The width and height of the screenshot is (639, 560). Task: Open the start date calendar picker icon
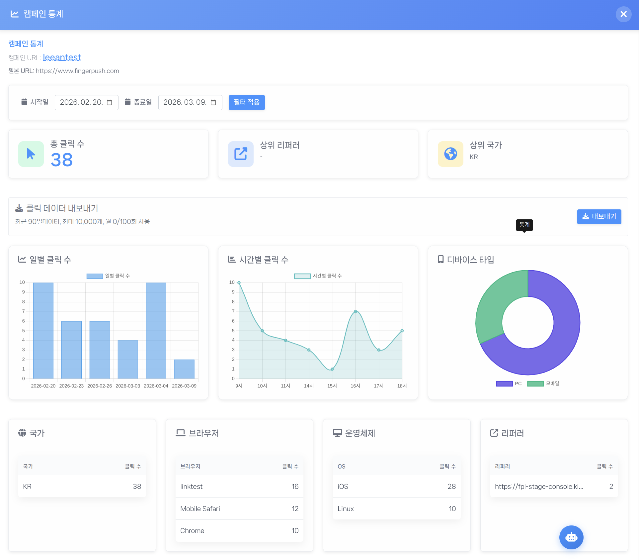[x=110, y=102]
